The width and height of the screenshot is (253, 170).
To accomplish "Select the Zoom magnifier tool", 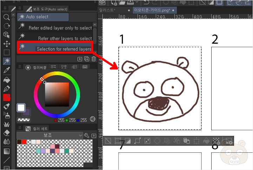I will tap(7, 17).
